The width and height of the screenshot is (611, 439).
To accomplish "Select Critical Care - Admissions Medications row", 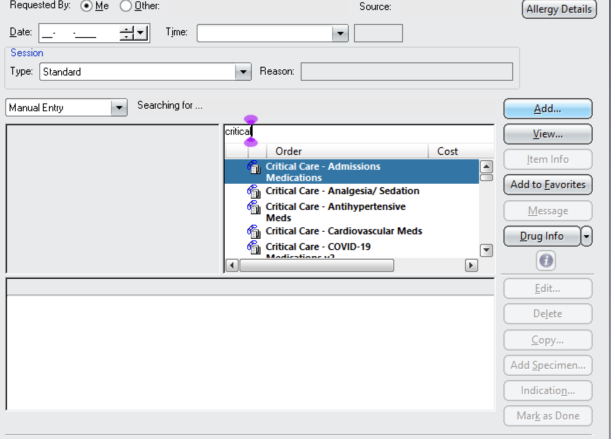I will tap(352, 171).
